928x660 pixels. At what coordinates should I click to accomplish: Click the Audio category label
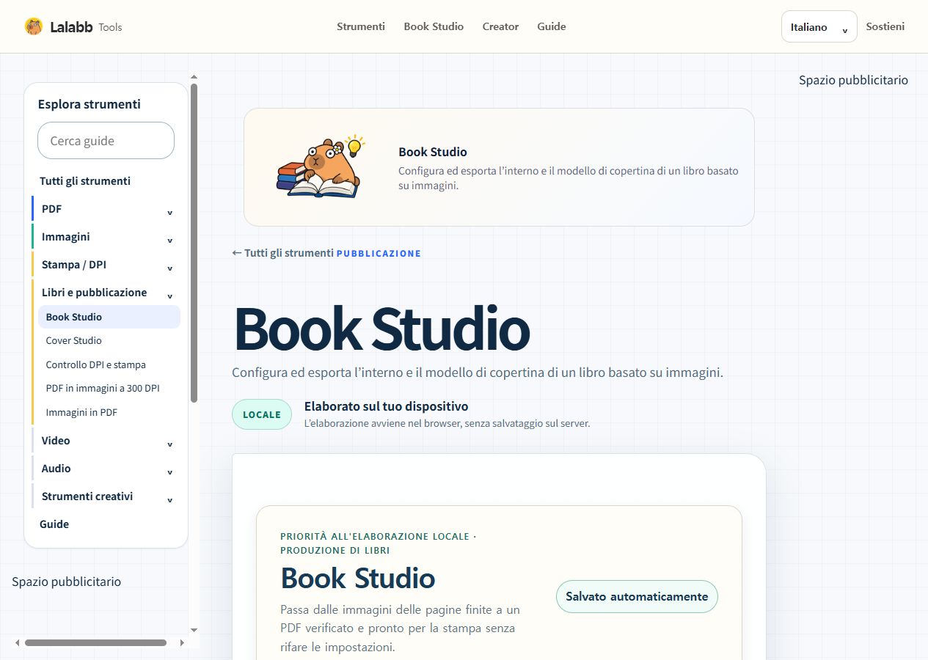[56, 468]
